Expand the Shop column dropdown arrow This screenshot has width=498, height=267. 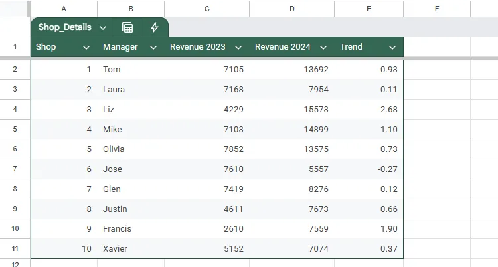pos(86,48)
